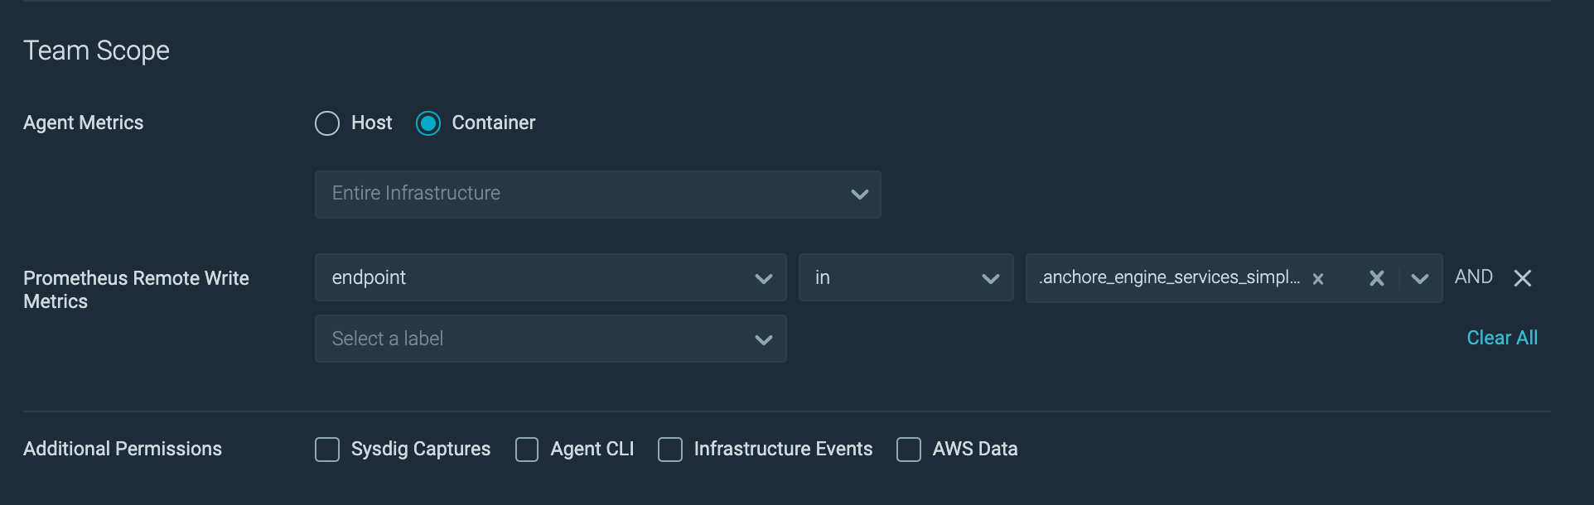Screen dimensions: 1594x505
Task: Click the chevron on the metrics values field
Action: point(1418,278)
